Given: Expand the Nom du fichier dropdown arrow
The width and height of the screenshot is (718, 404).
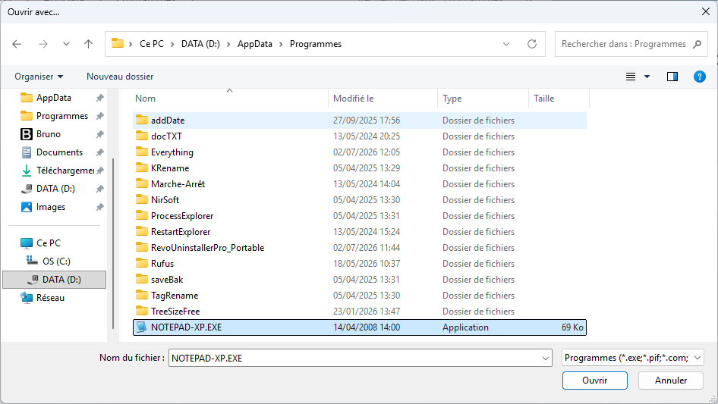Looking at the screenshot, I should (x=546, y=358).
